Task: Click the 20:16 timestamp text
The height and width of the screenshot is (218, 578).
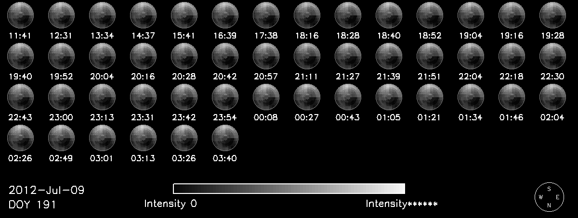Action: [143, 76]
